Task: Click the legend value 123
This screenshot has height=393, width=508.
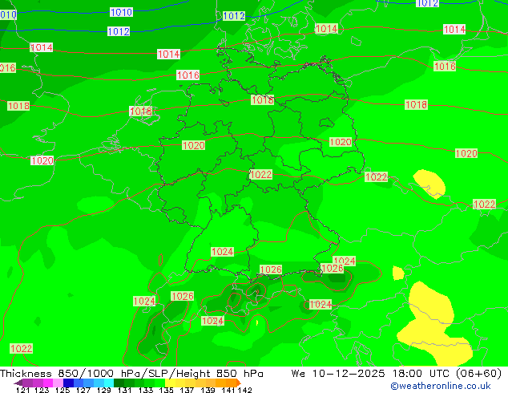Action: coord(42,390)
